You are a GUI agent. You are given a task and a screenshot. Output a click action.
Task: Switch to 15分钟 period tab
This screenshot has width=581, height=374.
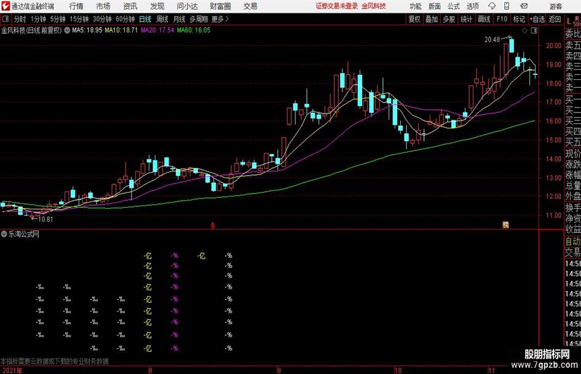click(x=79, y=19)
